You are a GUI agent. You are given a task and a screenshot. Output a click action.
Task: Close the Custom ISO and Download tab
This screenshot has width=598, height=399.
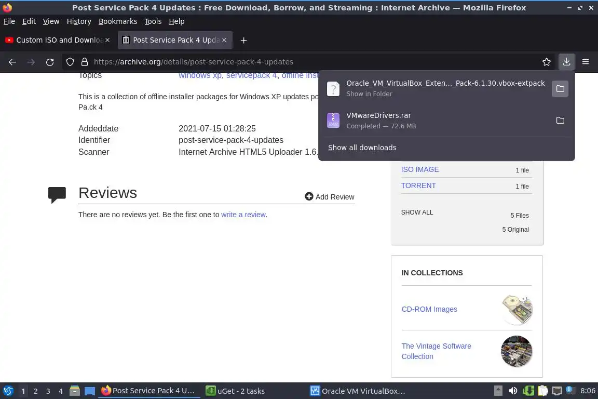pyautogui.click(x=107, y=40)
